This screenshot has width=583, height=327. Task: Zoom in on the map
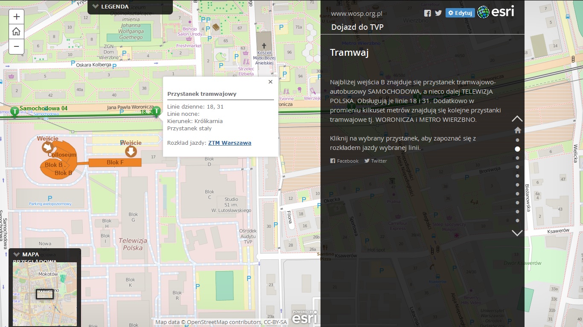pos(16,17)
